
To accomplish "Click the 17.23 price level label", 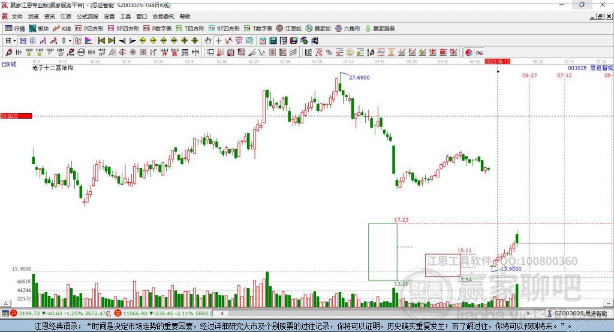I will pyautogui.click(x=401, y=220).
